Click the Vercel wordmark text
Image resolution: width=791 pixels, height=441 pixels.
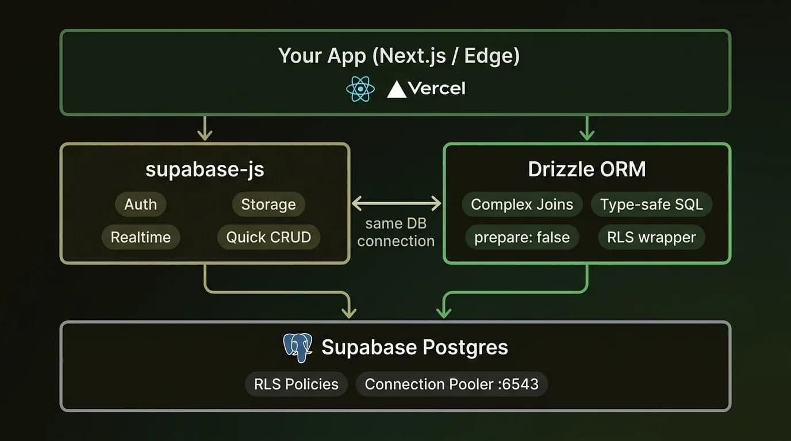(436, 89)
